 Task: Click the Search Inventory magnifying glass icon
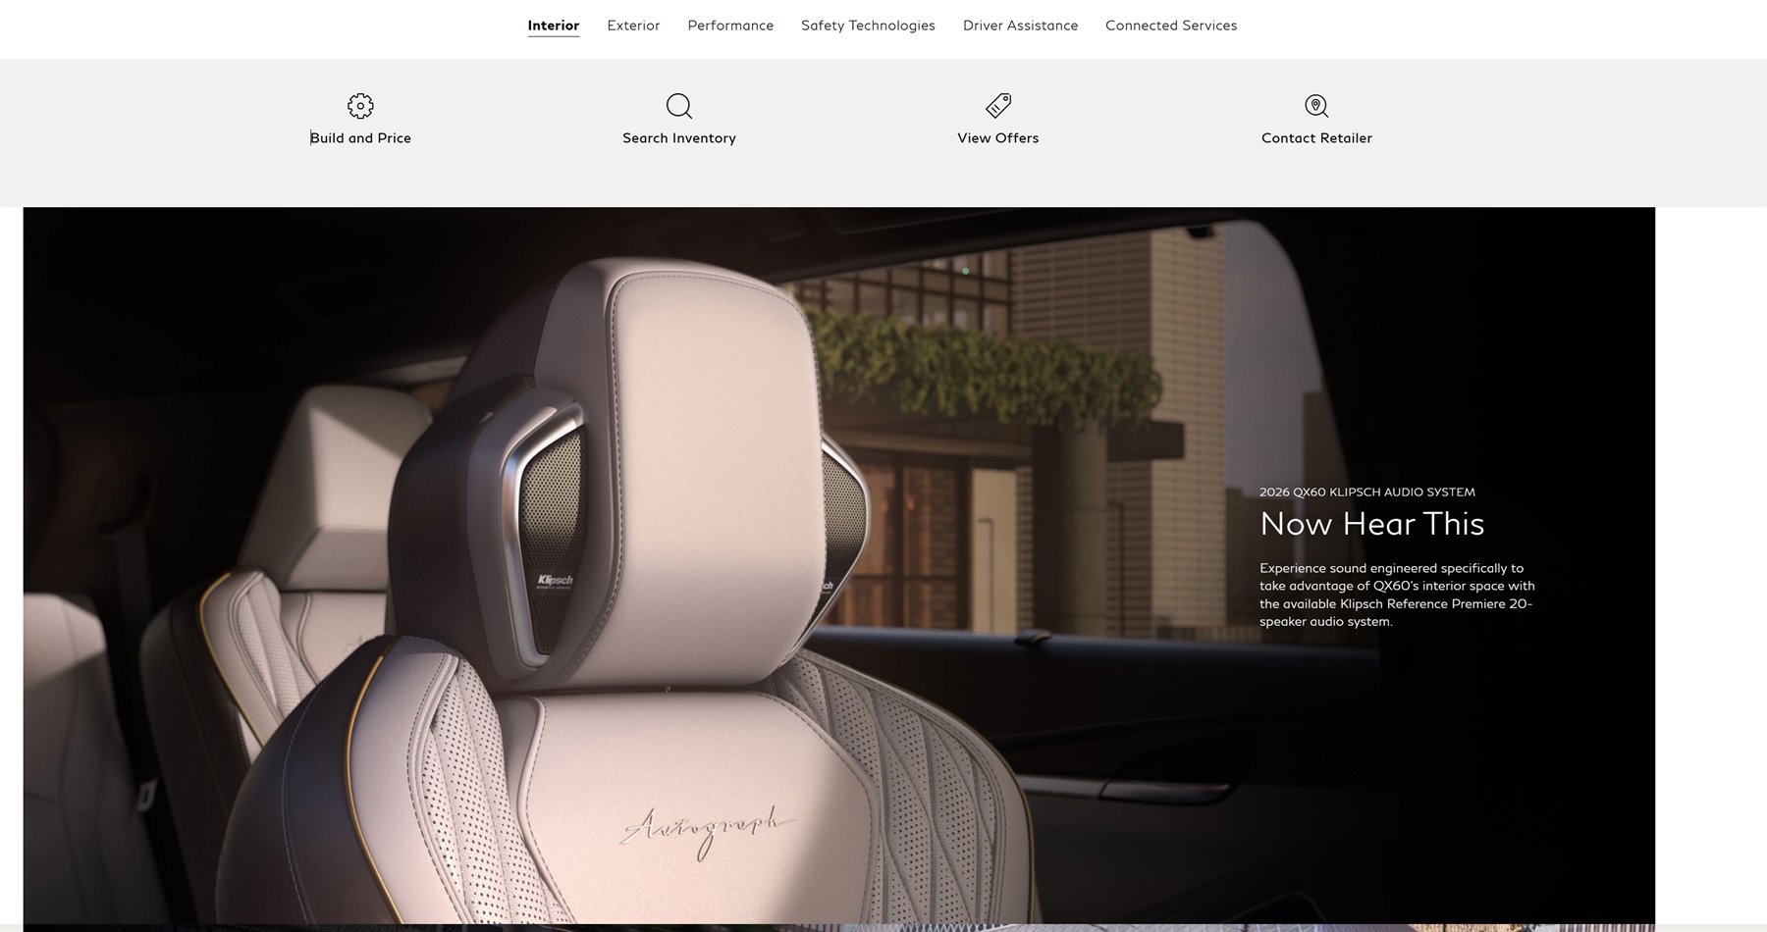click(679, 106)
